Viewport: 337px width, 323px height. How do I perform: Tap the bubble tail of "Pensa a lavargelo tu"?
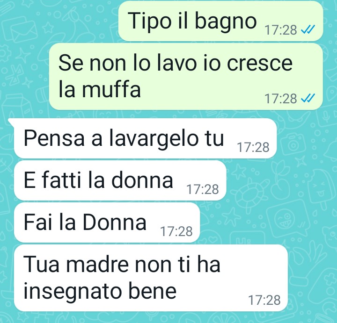(11, 123)
